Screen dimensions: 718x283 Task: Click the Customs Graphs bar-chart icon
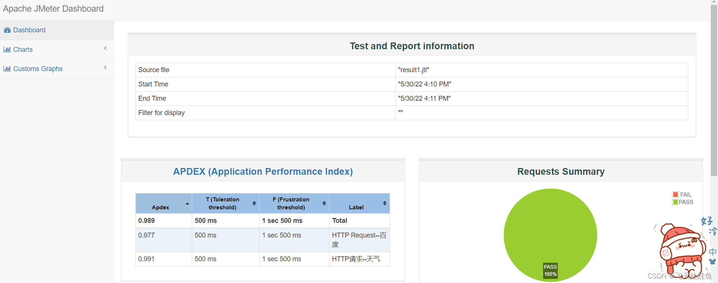(x=7, y=69)
